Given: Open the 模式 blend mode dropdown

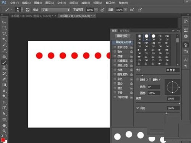Looking at the screenshot, I should [56, 10].
